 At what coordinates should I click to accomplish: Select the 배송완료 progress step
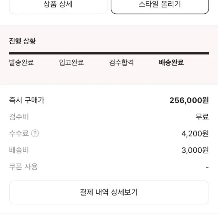tap(171, 62)
